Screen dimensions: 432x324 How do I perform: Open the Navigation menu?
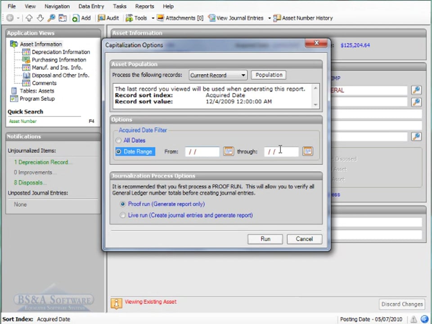pos(57,6)
